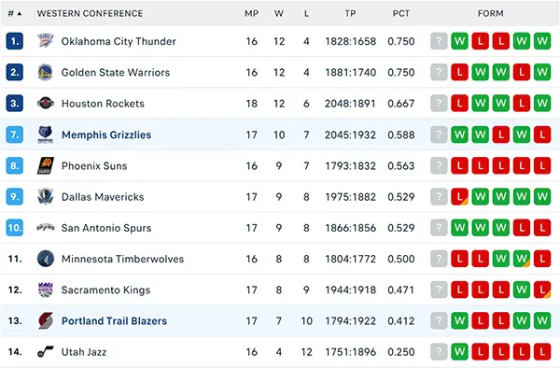560x368 pixels.
Task: Click the Oklahoma City Thunder logo
Action: [46, 41]
